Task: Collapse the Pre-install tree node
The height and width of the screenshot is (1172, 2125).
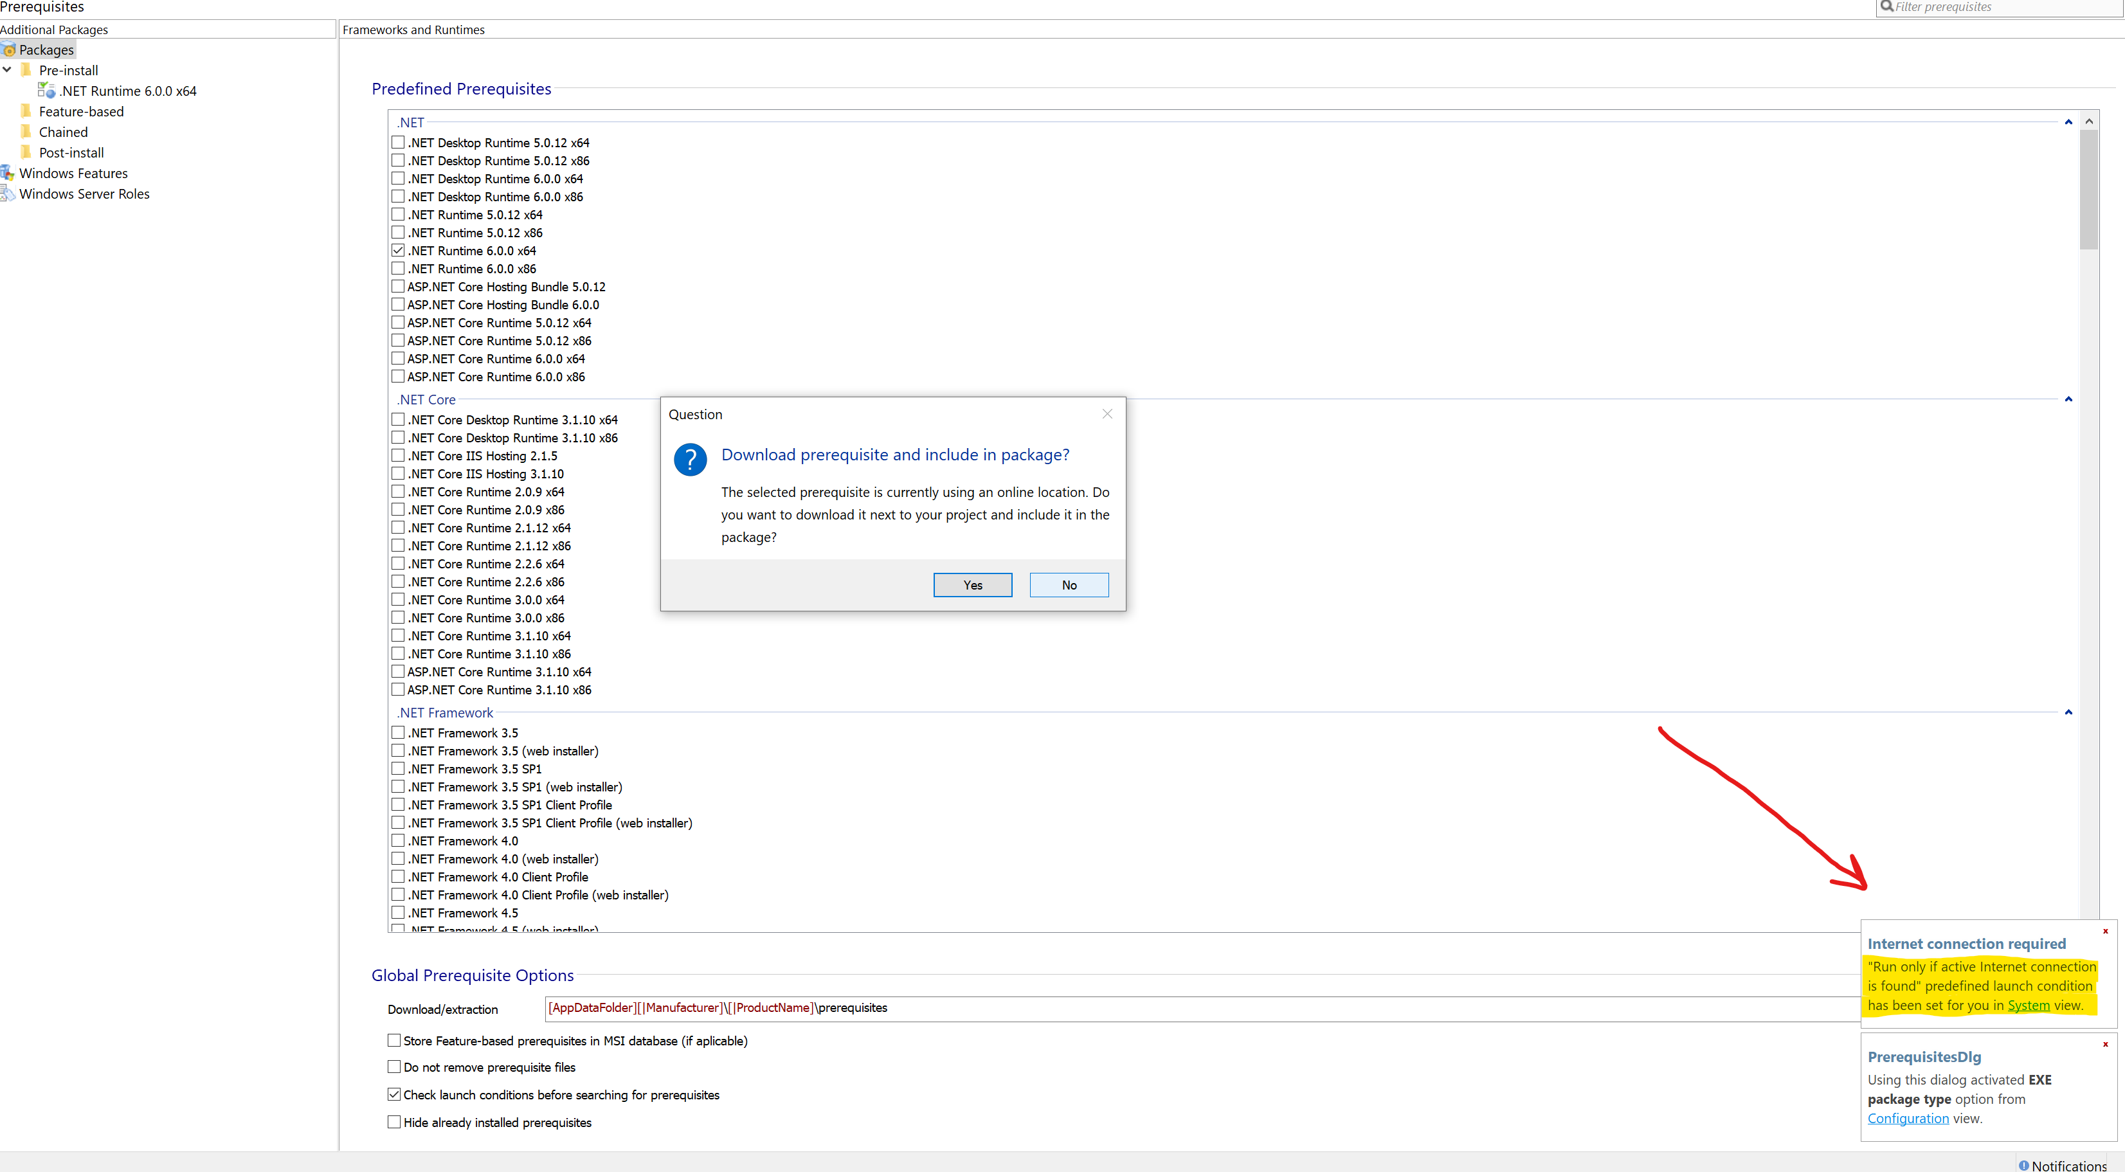Action: [8, 70]
